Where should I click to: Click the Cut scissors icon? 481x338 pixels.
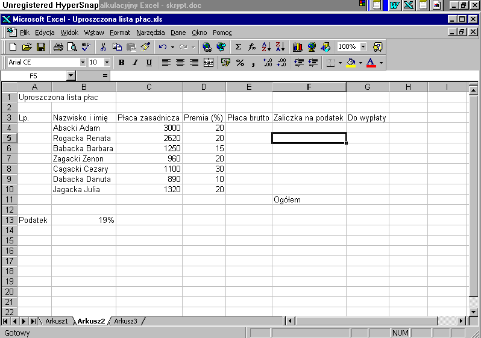[x=103, y=47]
